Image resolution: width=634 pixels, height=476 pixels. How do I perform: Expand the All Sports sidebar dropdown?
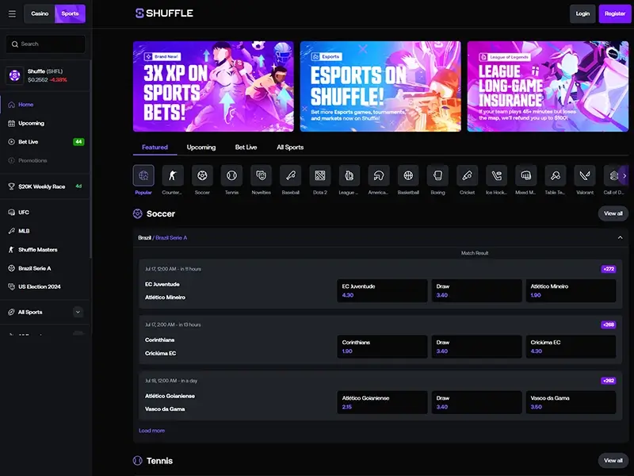coord(78,312)
